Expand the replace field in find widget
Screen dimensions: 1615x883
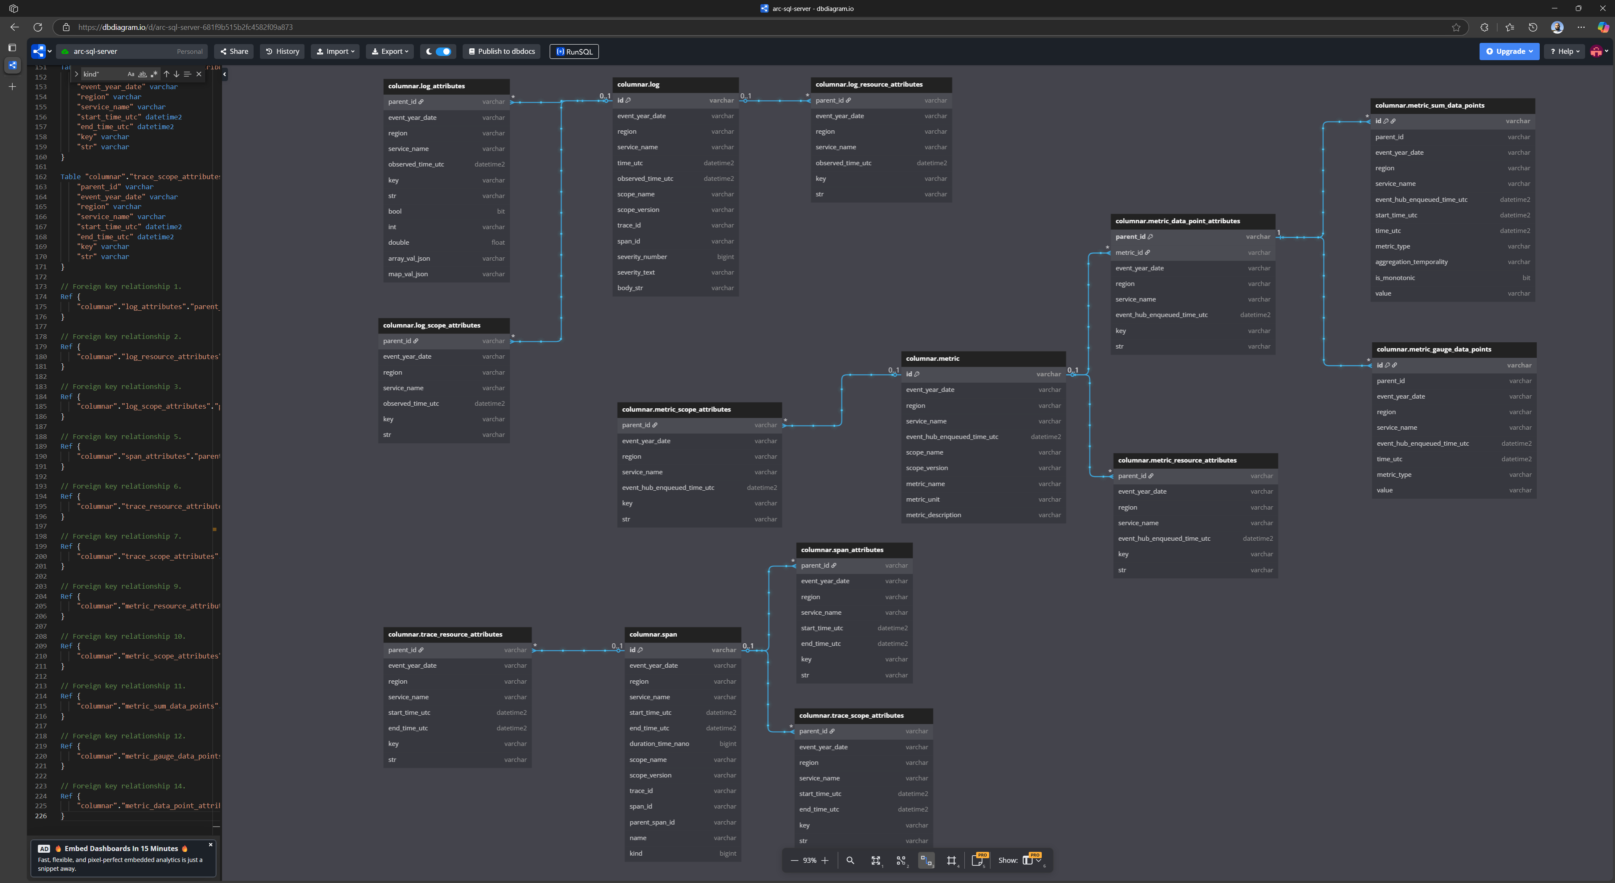tap(76, 74)
